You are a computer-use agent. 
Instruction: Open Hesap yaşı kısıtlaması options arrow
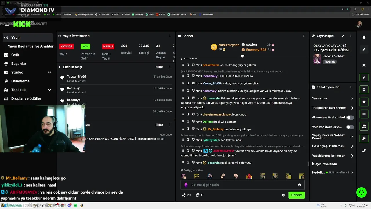[x=352, y=146]
